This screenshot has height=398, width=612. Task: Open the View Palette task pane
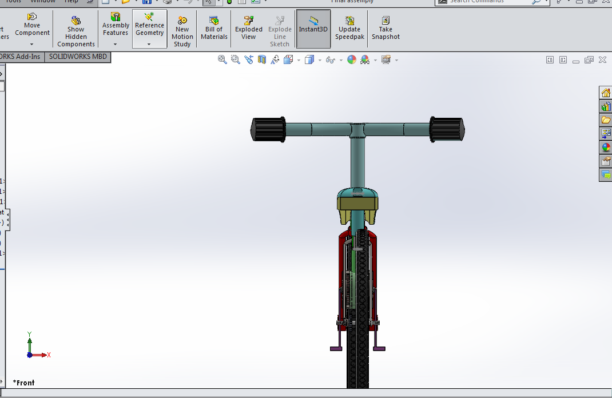point(605,134)
